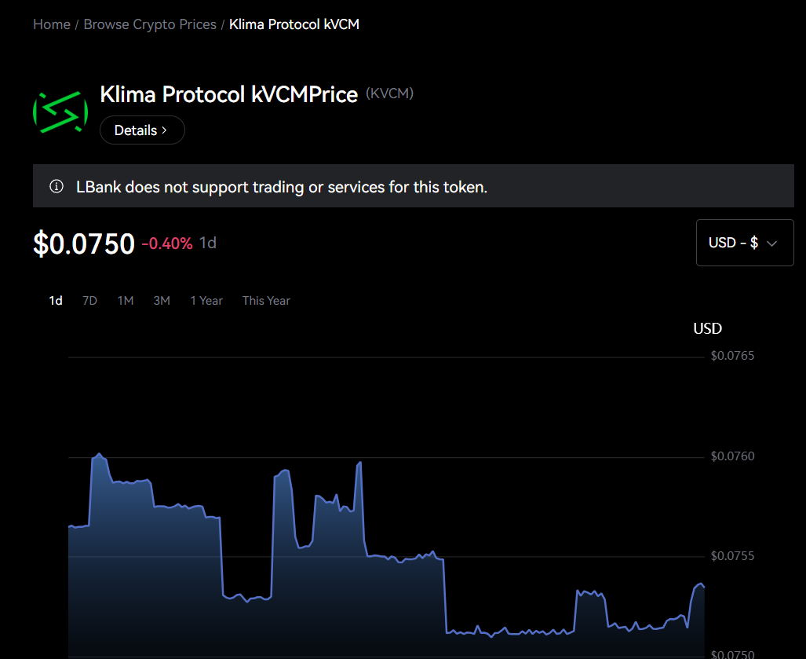Switch chart to 7D range
The width and height of the screenshot is (806, 659).
coord(89,300)
